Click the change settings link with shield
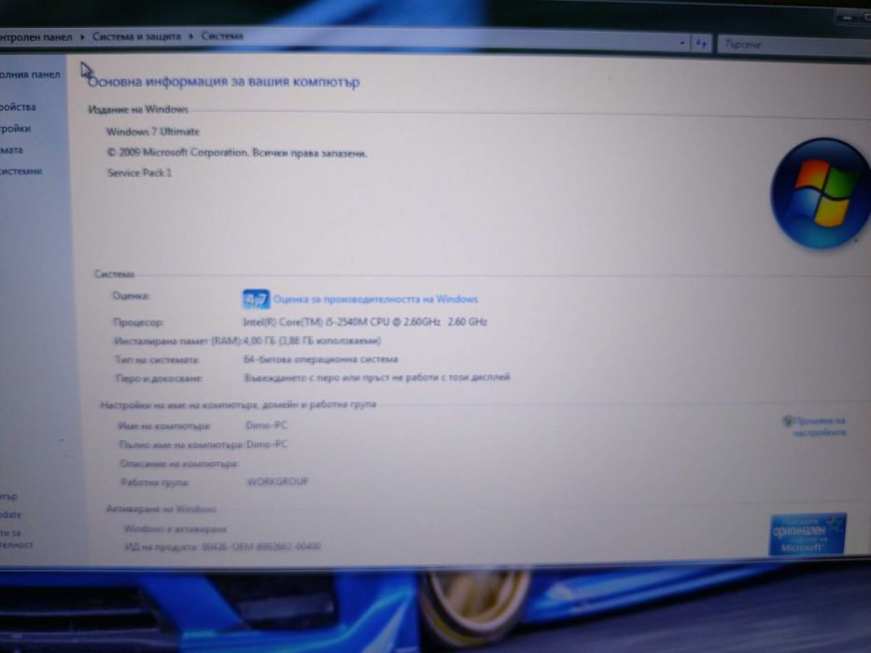 pyautogui.click(x=814, y=426)
